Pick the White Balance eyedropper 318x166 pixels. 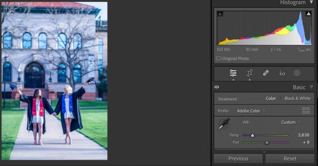(x=224, y=124)
